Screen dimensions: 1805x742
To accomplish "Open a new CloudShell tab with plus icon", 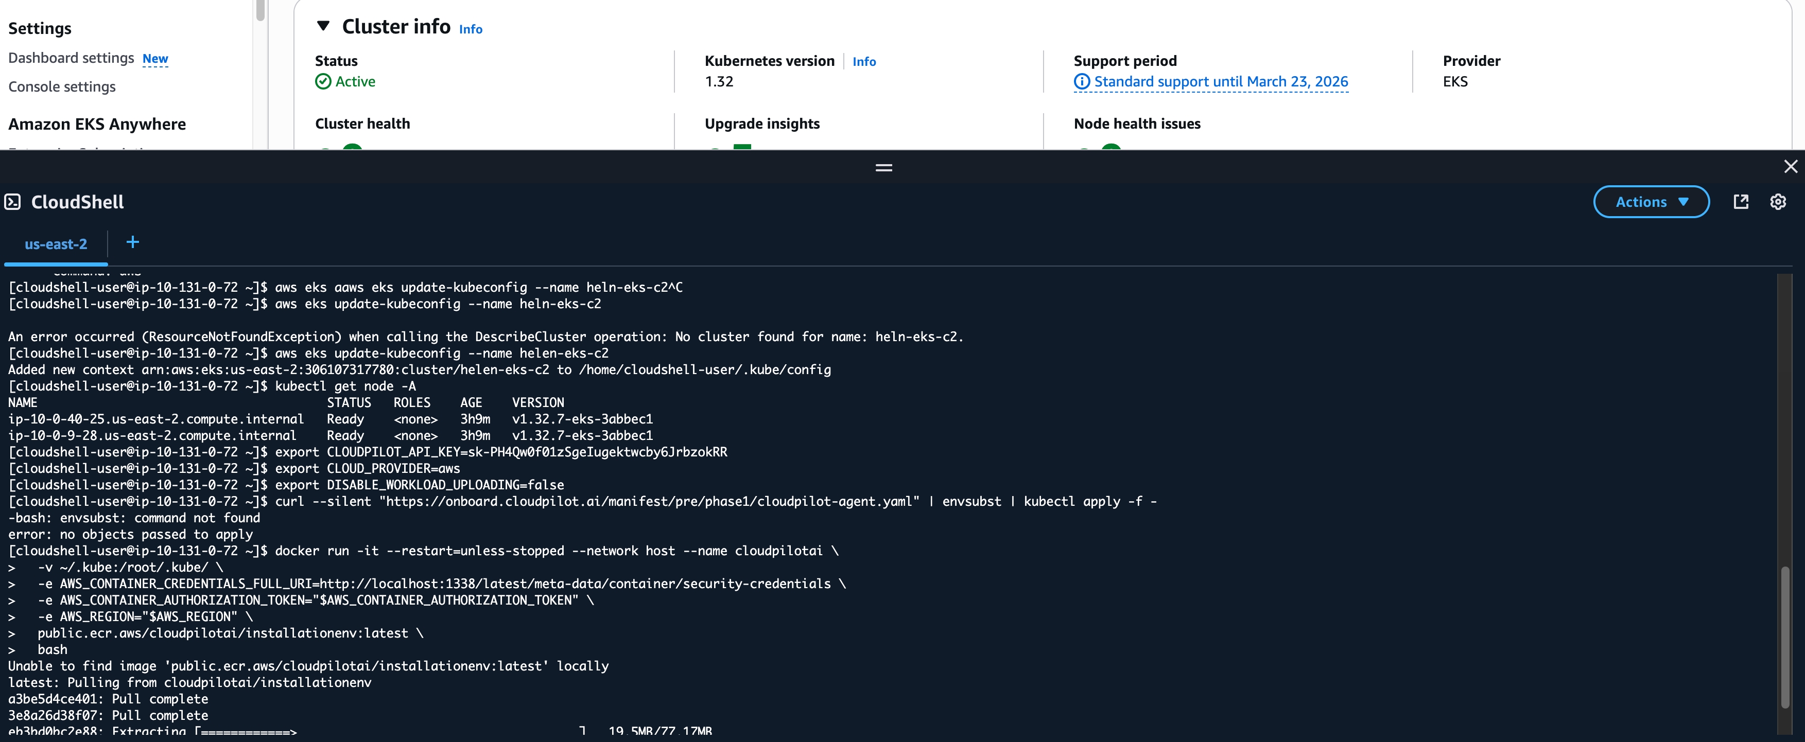I will 132,242.
